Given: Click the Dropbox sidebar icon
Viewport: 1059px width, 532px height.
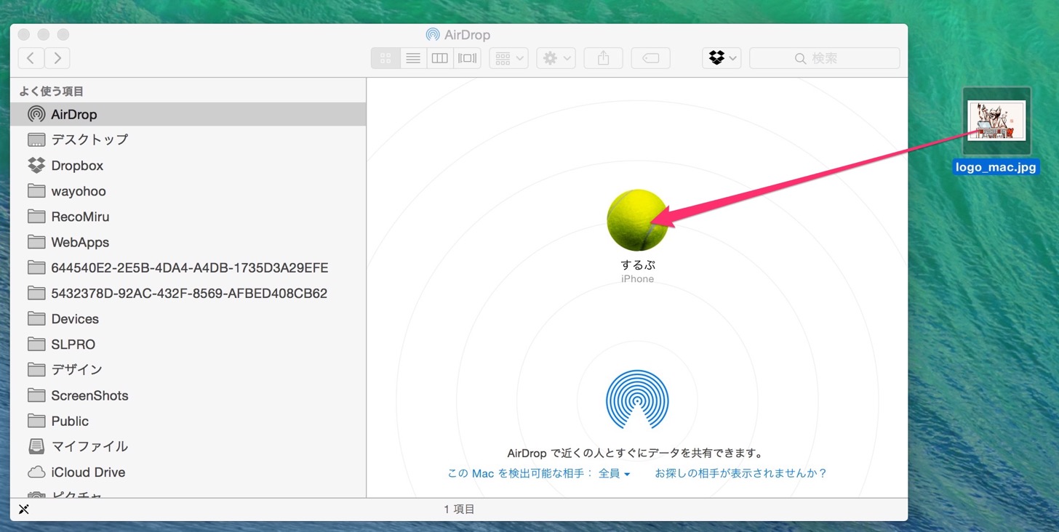Looking at the screenshot, I should click(x=36, y=166).
